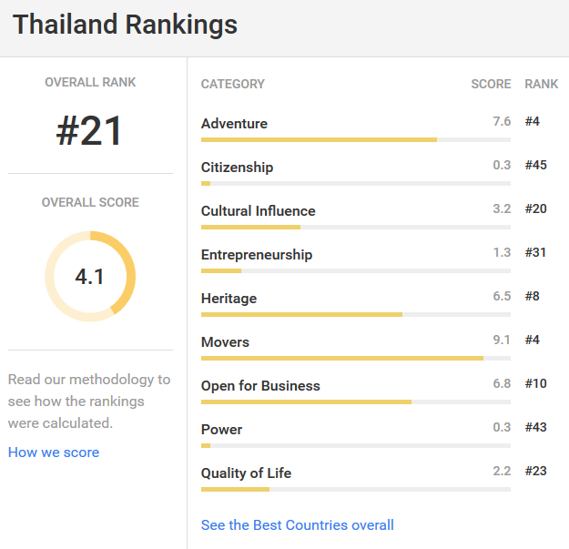
Task: Select the Heritage category label
Action: coord(229,299)
